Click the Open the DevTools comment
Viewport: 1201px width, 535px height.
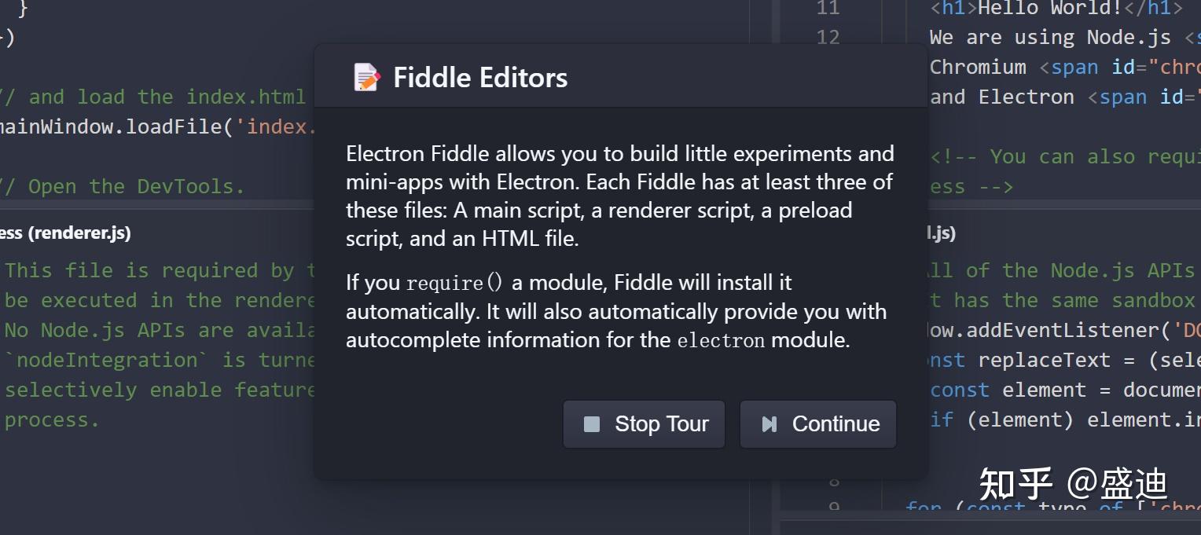pyautogui.click(x=122, y=186)
